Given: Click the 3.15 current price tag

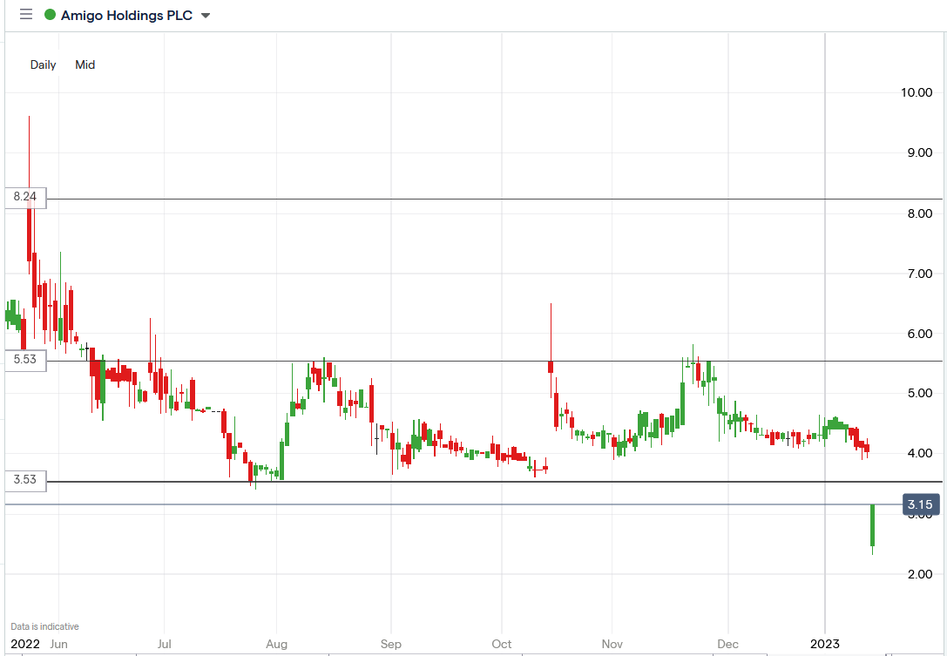Looking at the screenshot, I should pyautogui.click(x=920, y=504).
